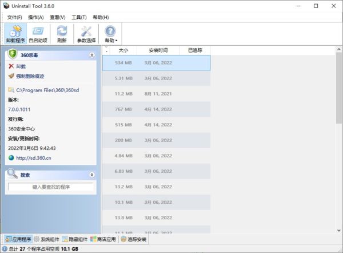Click the 刷新 refresh toolbar icon
This screenshot has width=343, height=253.
click(x=62, y=34)
